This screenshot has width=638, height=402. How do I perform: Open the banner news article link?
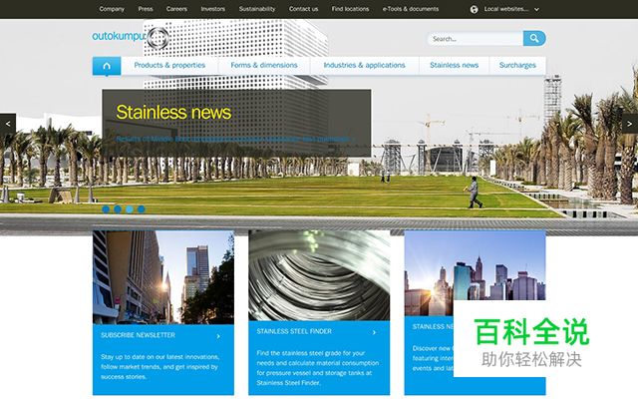[x=235, y=139]
